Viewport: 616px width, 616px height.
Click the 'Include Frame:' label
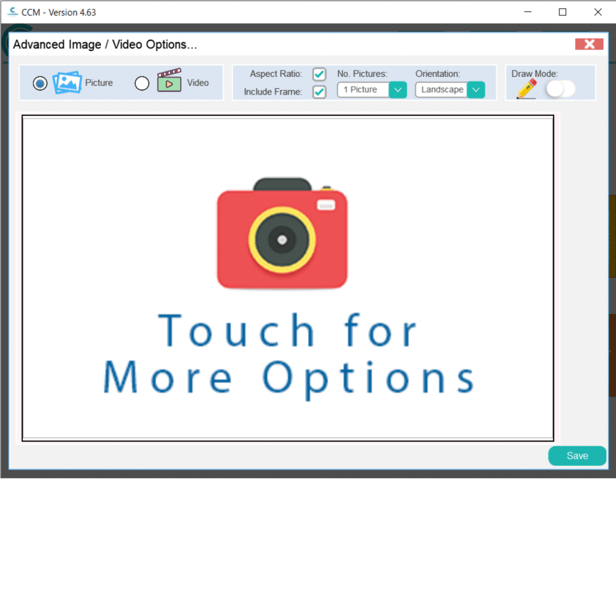point(273,92)
